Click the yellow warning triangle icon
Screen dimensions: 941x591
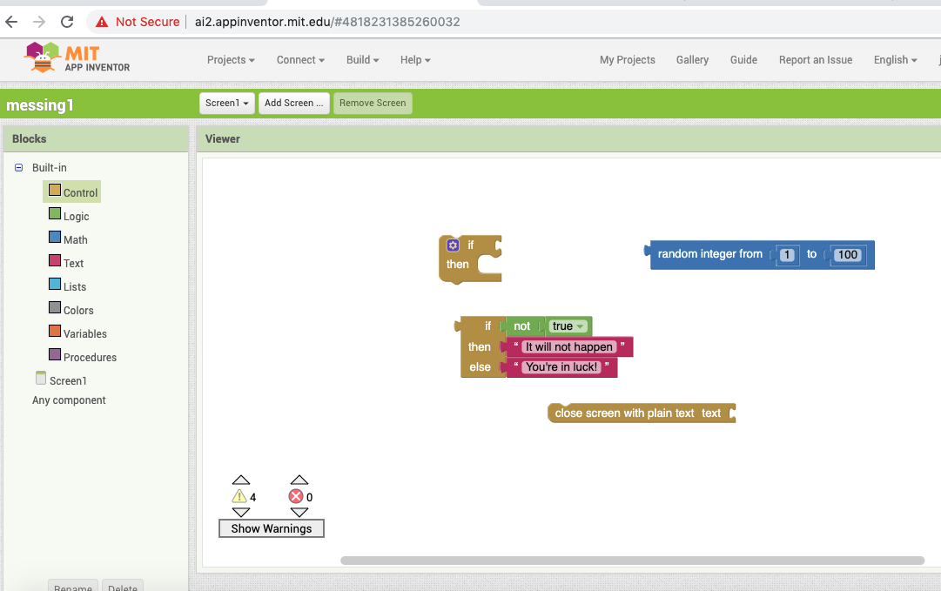pos(239,497)
